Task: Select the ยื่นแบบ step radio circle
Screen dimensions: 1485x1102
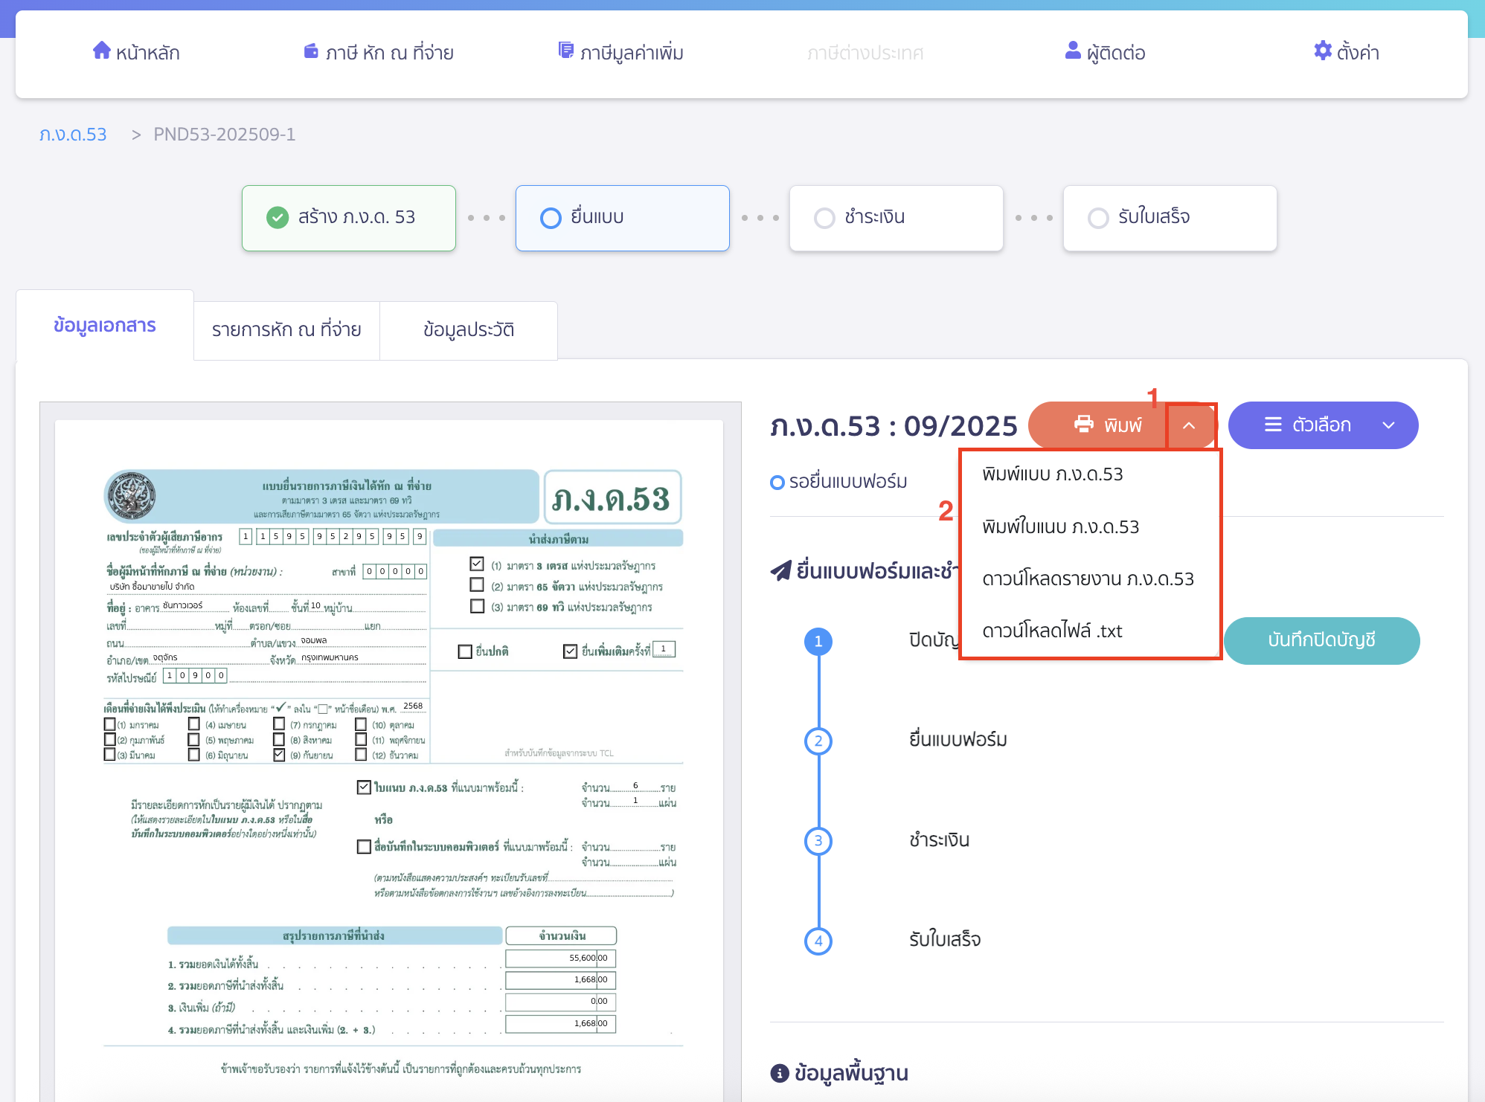Action: pos(551,218)
